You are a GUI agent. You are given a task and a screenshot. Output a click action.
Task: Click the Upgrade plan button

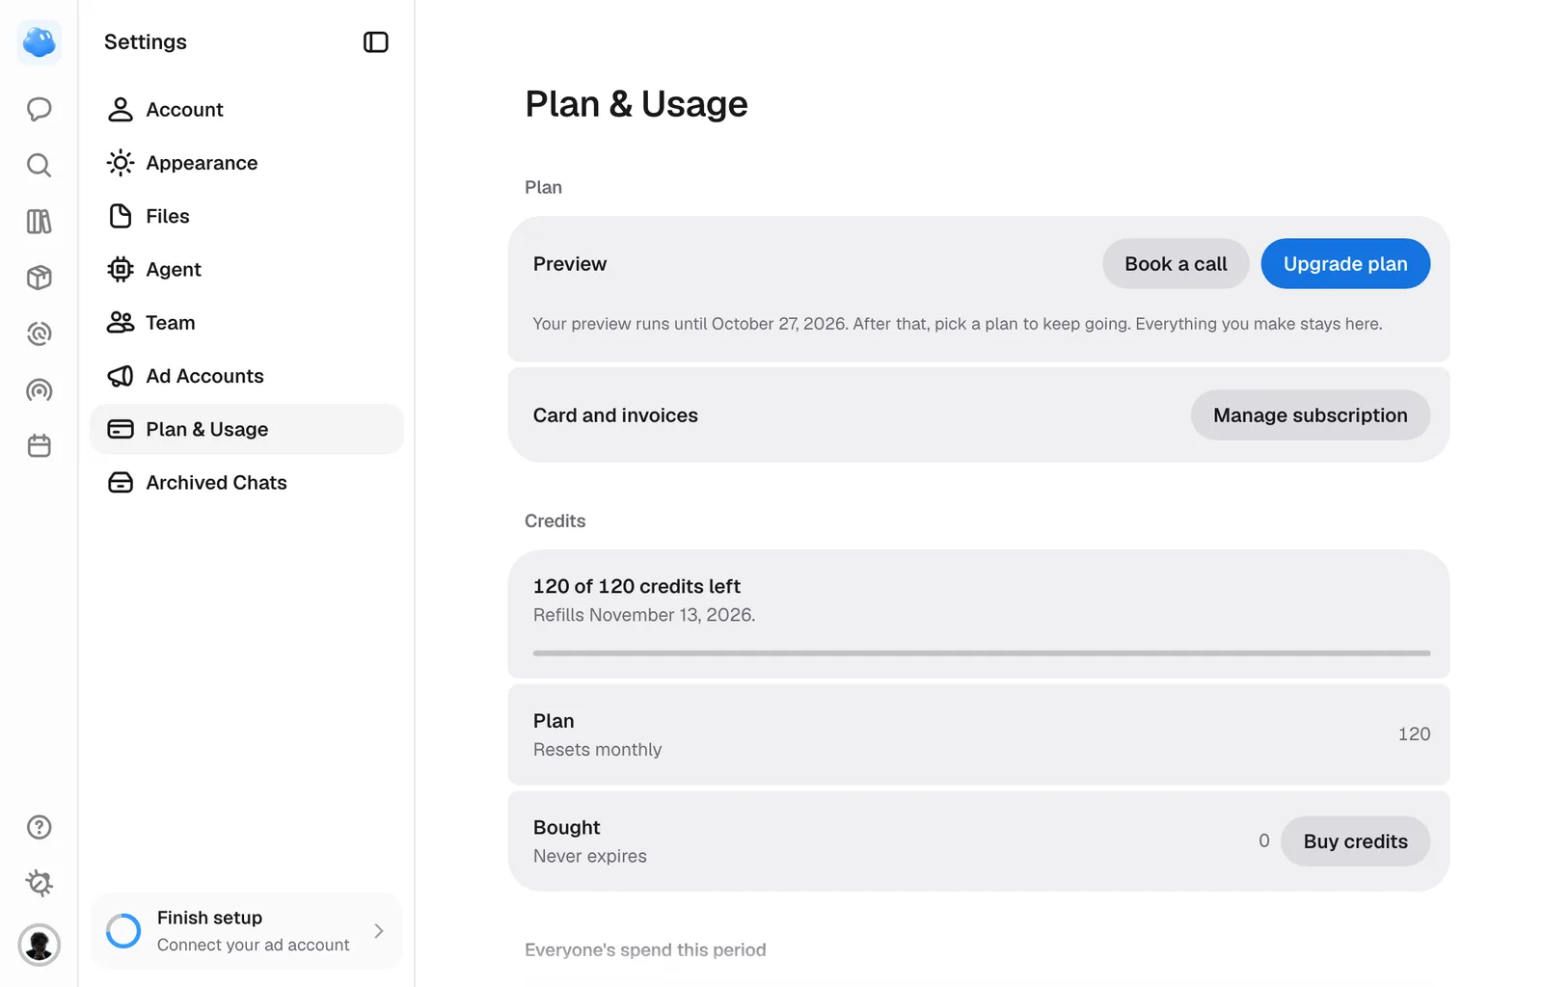coord(1345,264)
